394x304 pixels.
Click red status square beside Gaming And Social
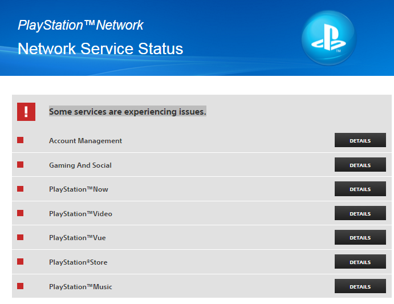point(21,165)
